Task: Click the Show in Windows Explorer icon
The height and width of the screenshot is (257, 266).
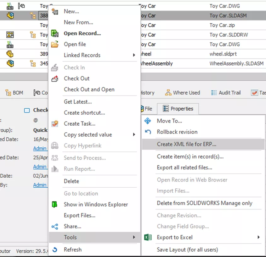Action: pyautogui.click(x=55, y=204)
